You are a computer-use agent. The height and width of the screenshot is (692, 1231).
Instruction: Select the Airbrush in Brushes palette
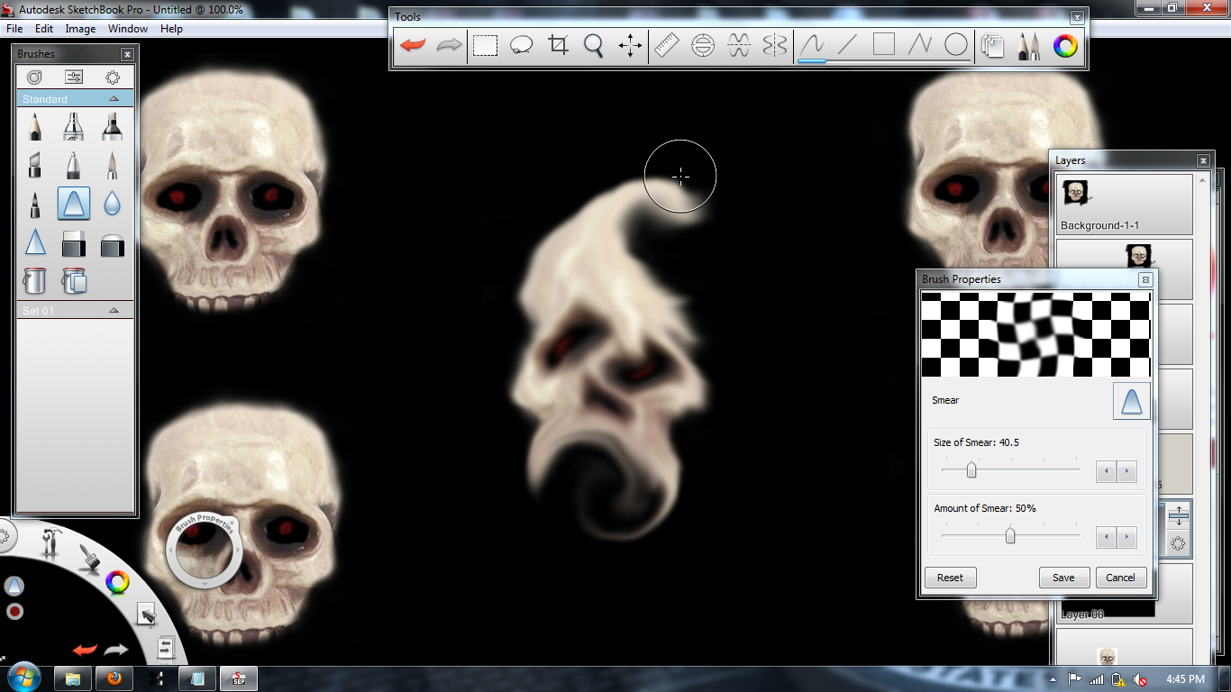(x=73, y=126)
